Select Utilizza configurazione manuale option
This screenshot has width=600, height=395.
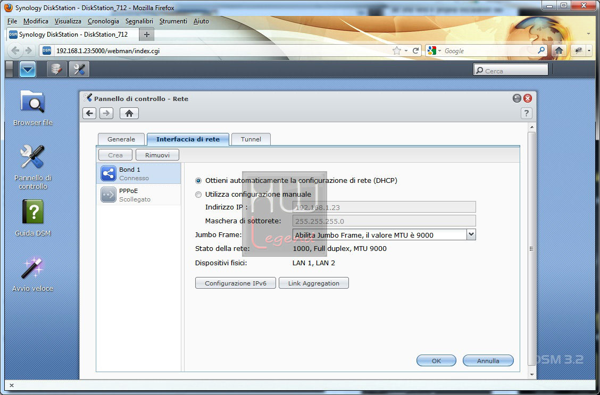(x=198, y=195)
